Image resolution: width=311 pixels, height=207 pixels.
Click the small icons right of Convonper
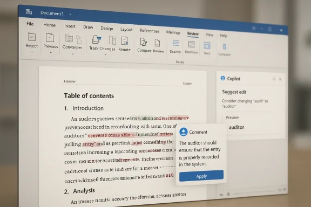pyautogui.click(x=79, y=39)
